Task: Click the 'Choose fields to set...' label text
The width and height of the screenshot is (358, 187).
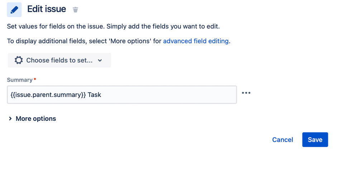Action: point(59,60)
